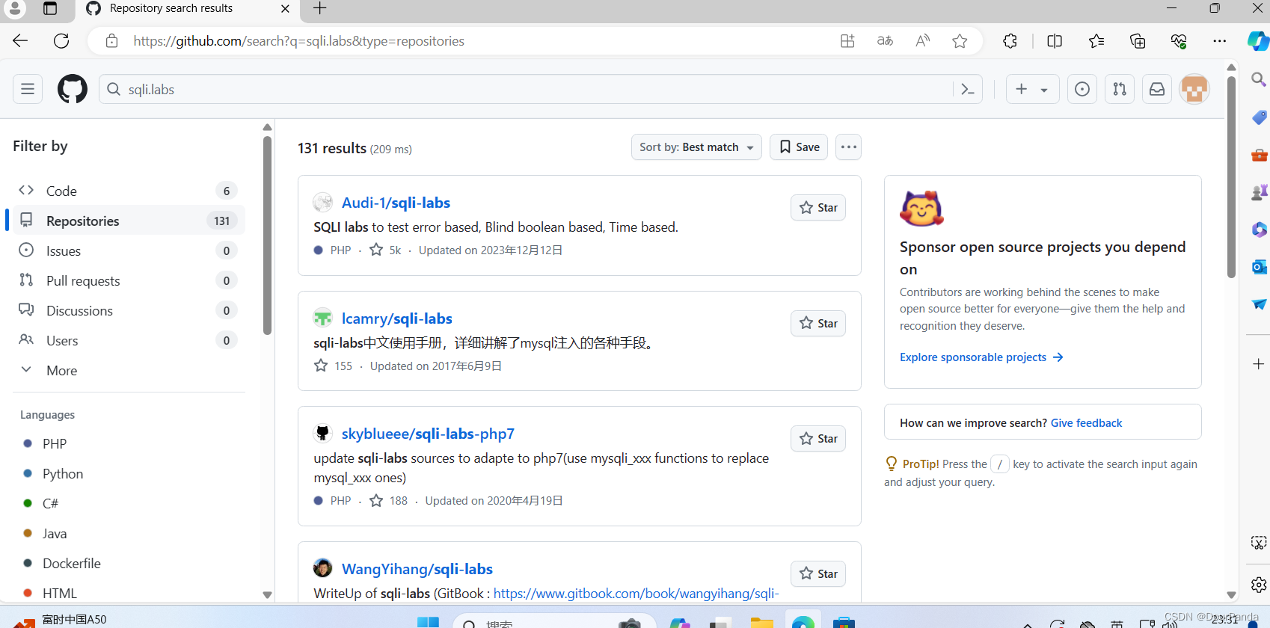This screenshot has height=628, width=1270.
Task: Filter results by Pull requests
Action: pos(129,280)
